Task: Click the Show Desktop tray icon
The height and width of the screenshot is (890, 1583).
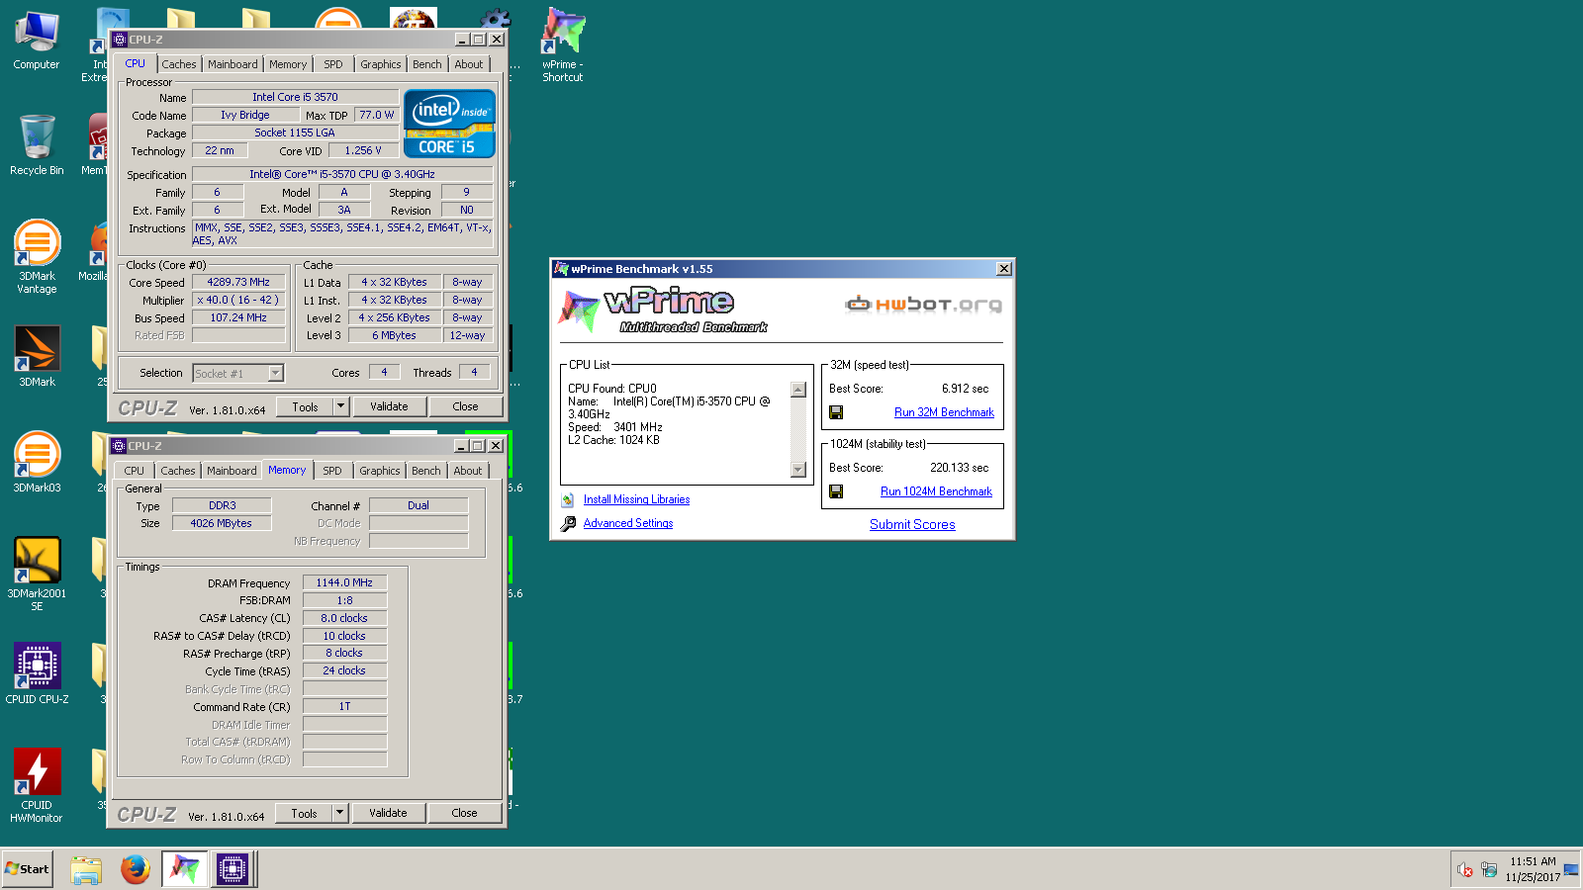Action: point(1571,869)
